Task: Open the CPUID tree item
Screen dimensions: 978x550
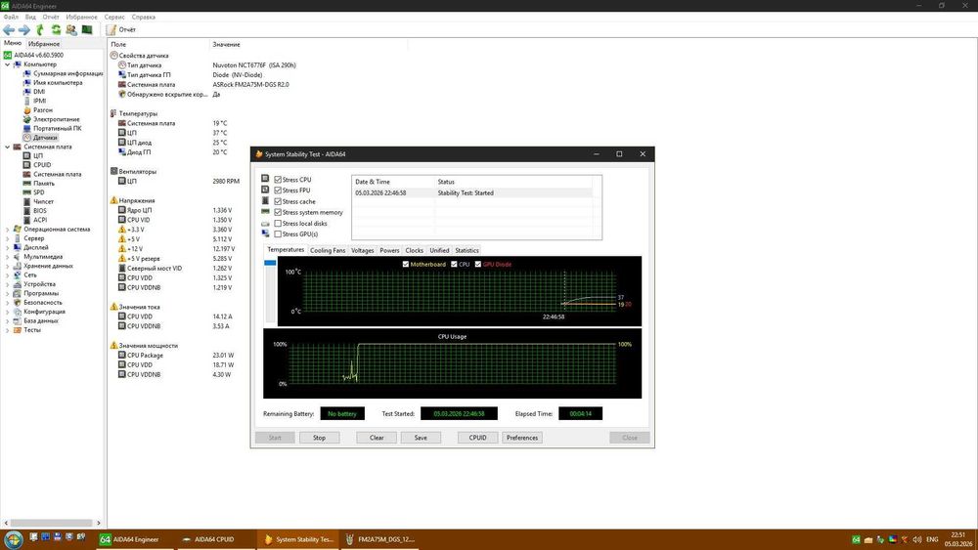Action: point(42,165)
